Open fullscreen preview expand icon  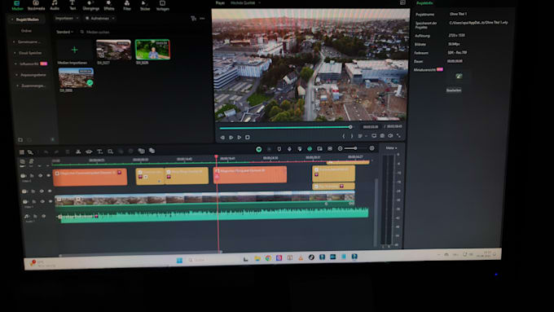[x=399, y=136]
